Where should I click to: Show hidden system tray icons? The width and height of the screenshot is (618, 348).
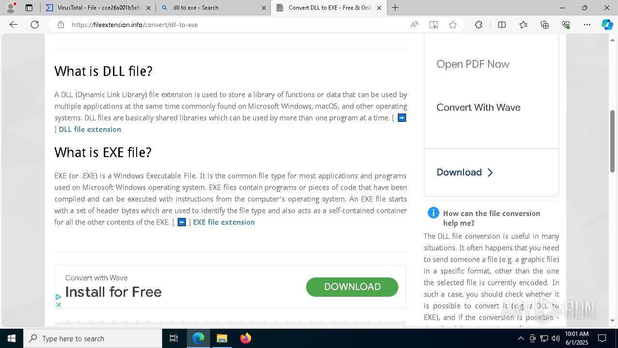coord(520,338)
